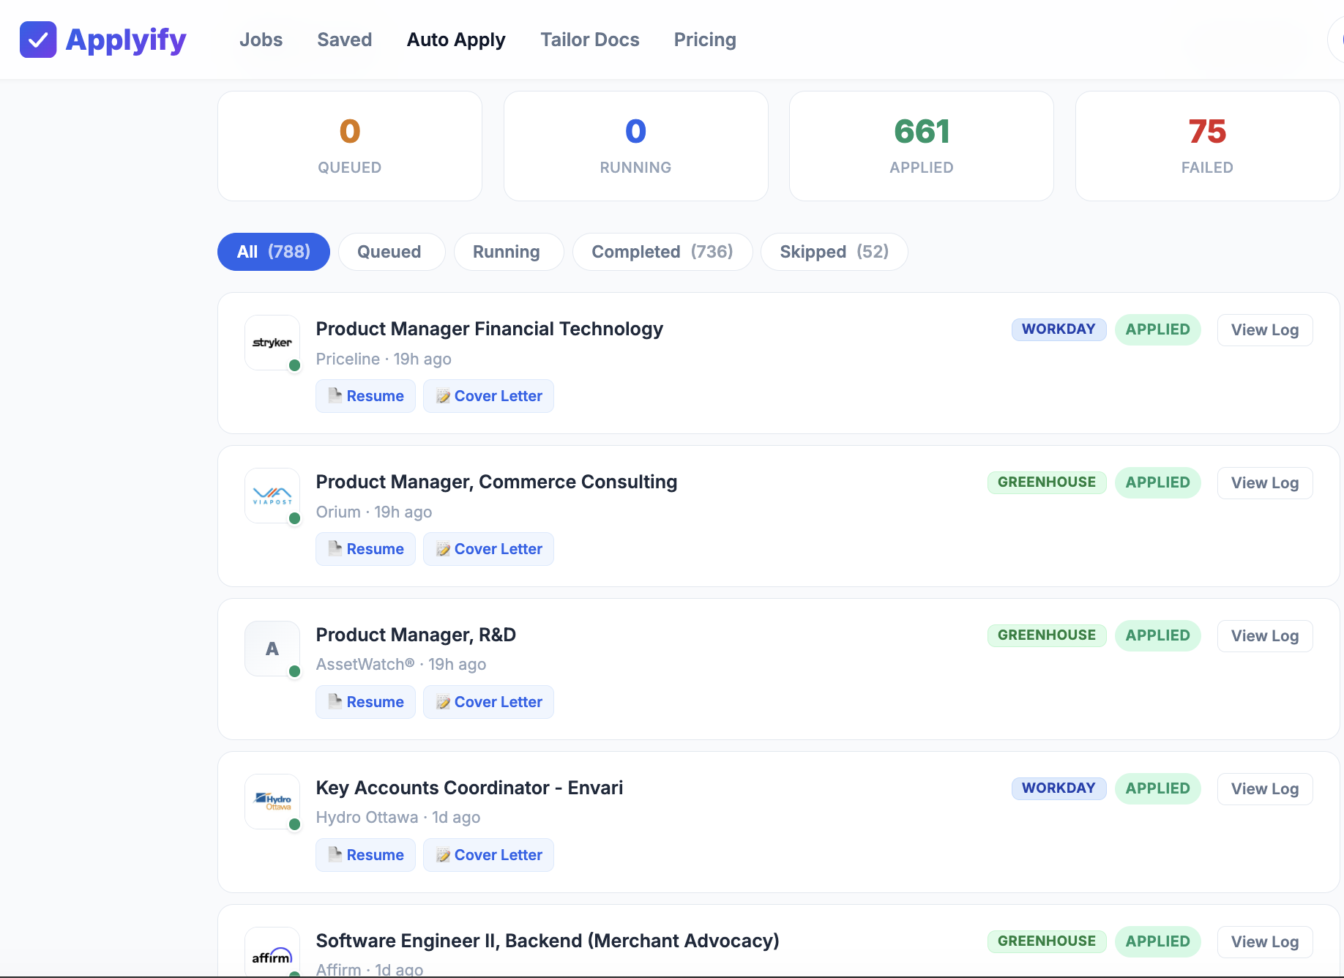Select the Auto Apply navigation tab

[x=456, y=40]
